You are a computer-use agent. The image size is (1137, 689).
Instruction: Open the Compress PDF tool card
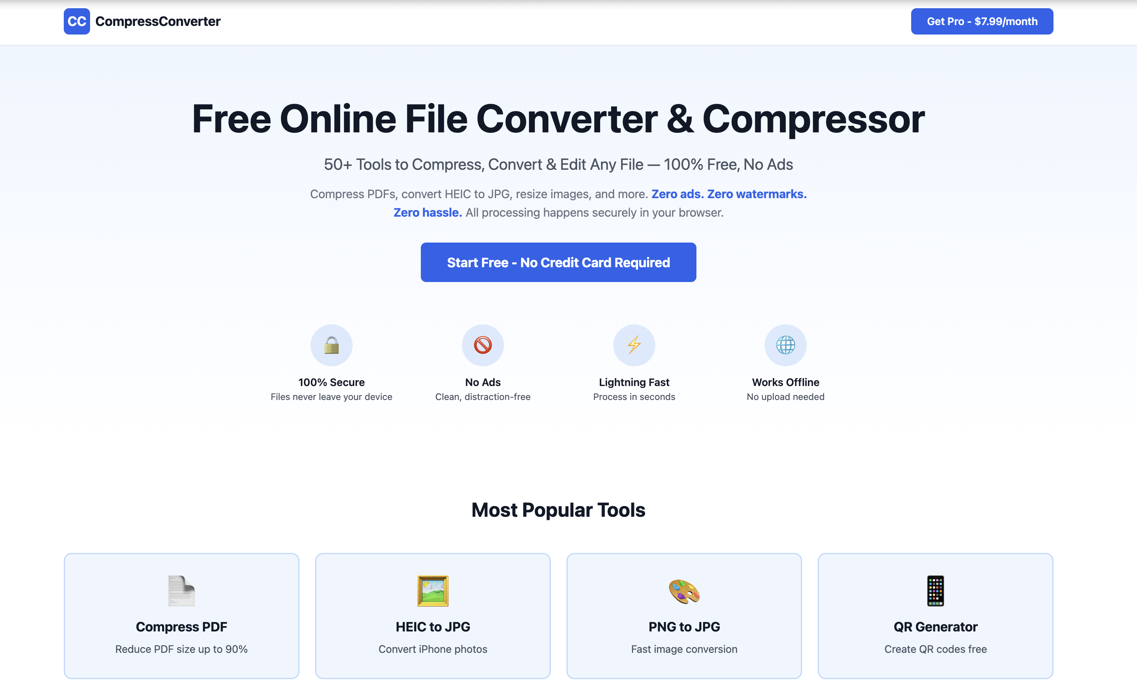(x=181, y=616)
